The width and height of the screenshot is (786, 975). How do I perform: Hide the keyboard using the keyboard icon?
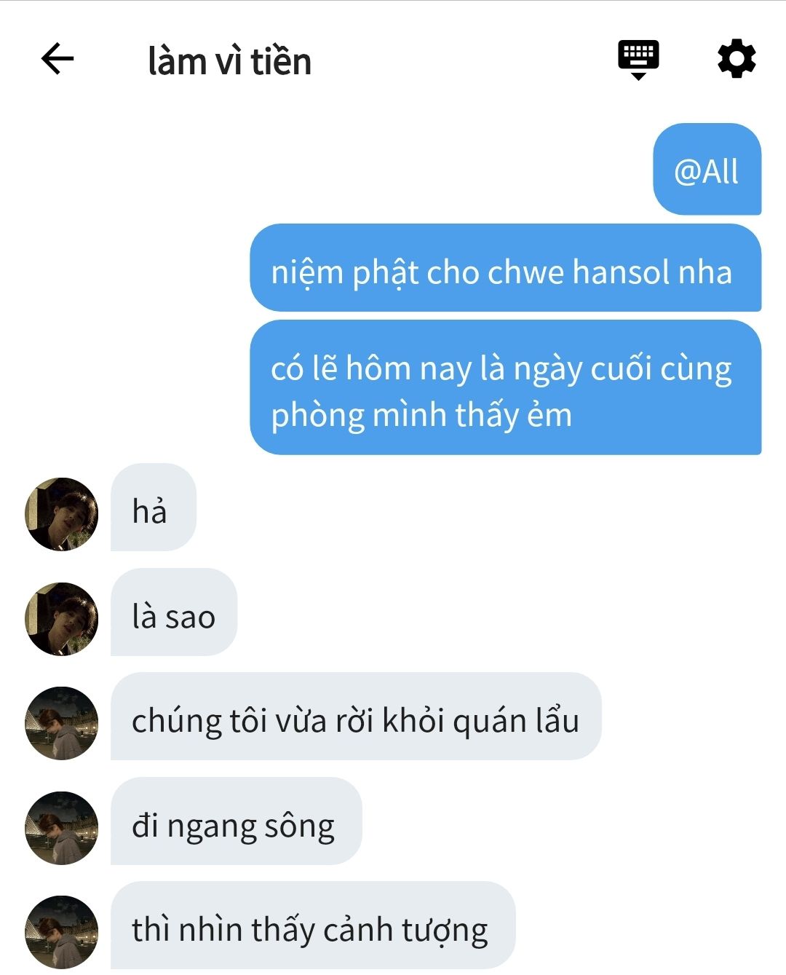click(x=638, y=60)
